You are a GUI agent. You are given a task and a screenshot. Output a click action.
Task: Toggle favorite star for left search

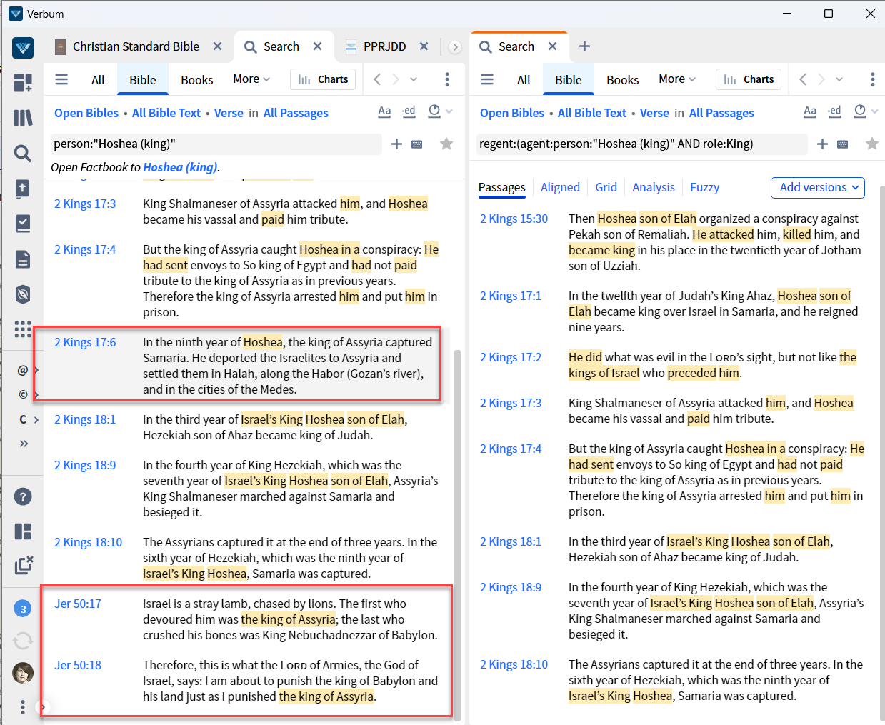pos(446,144)
